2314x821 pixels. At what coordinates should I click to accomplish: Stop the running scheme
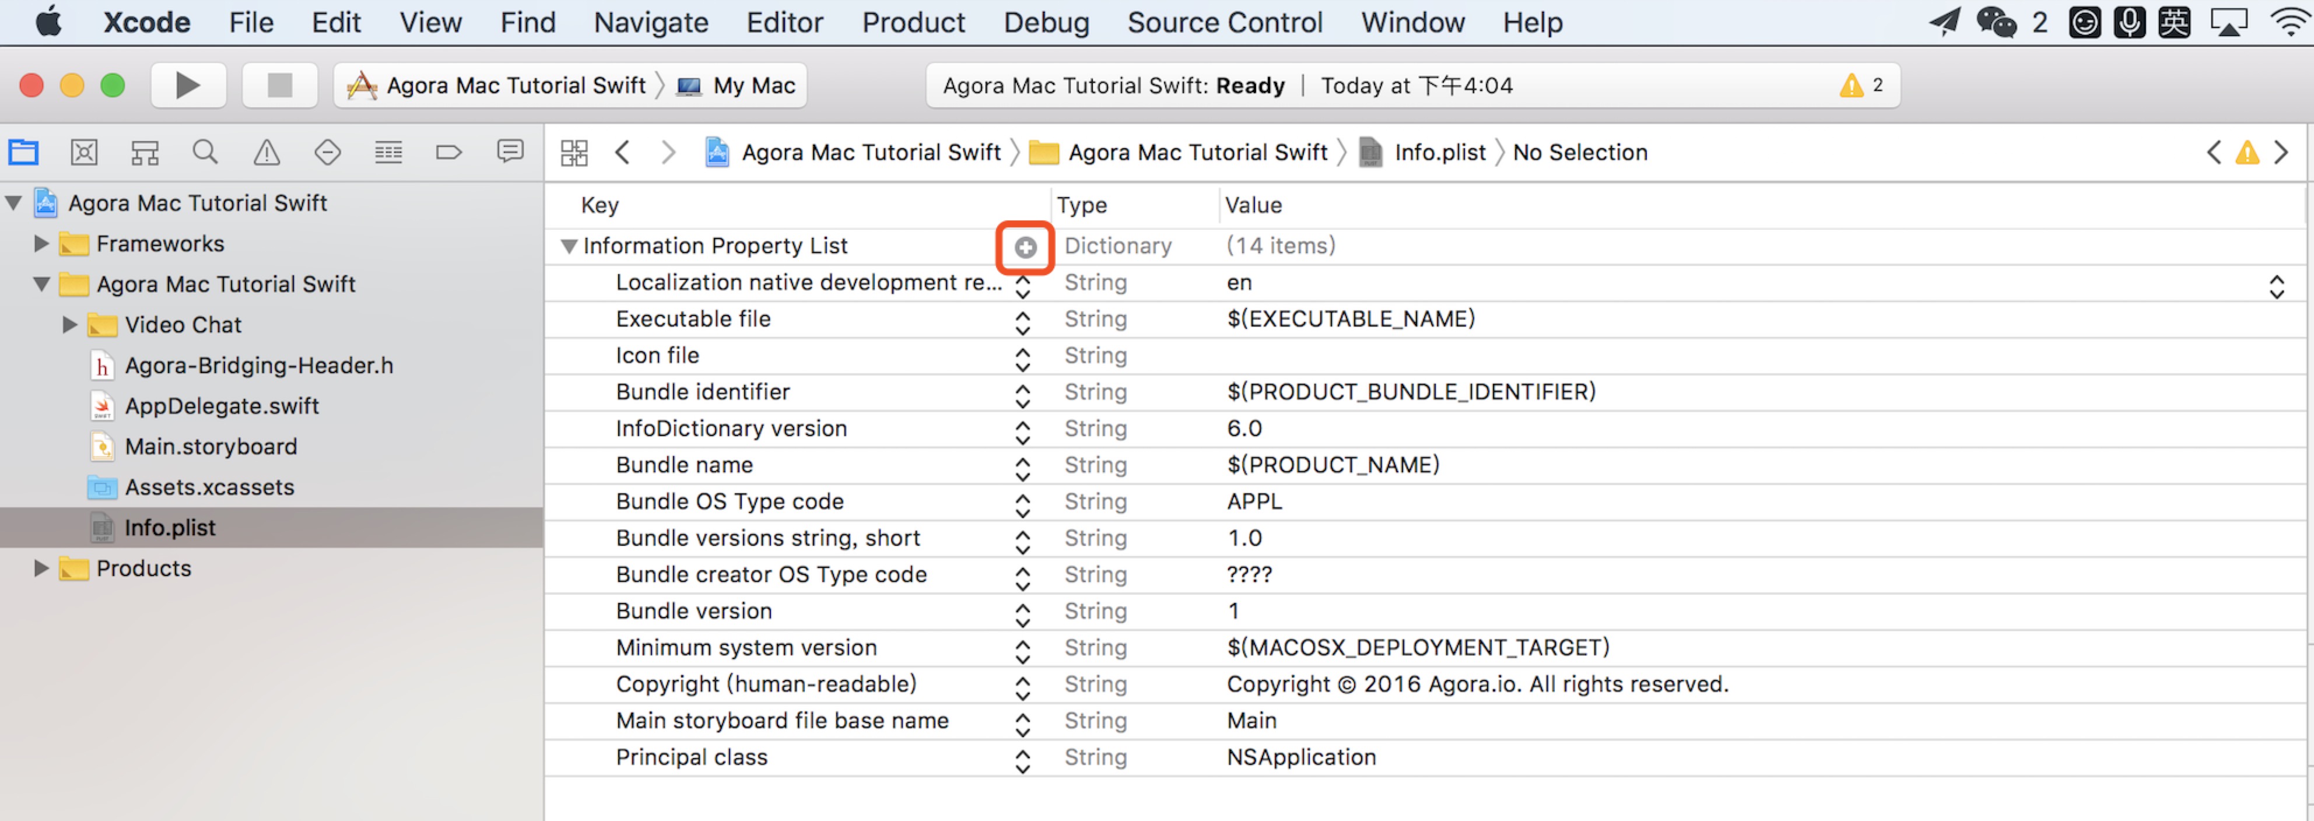tap(279, 85)
